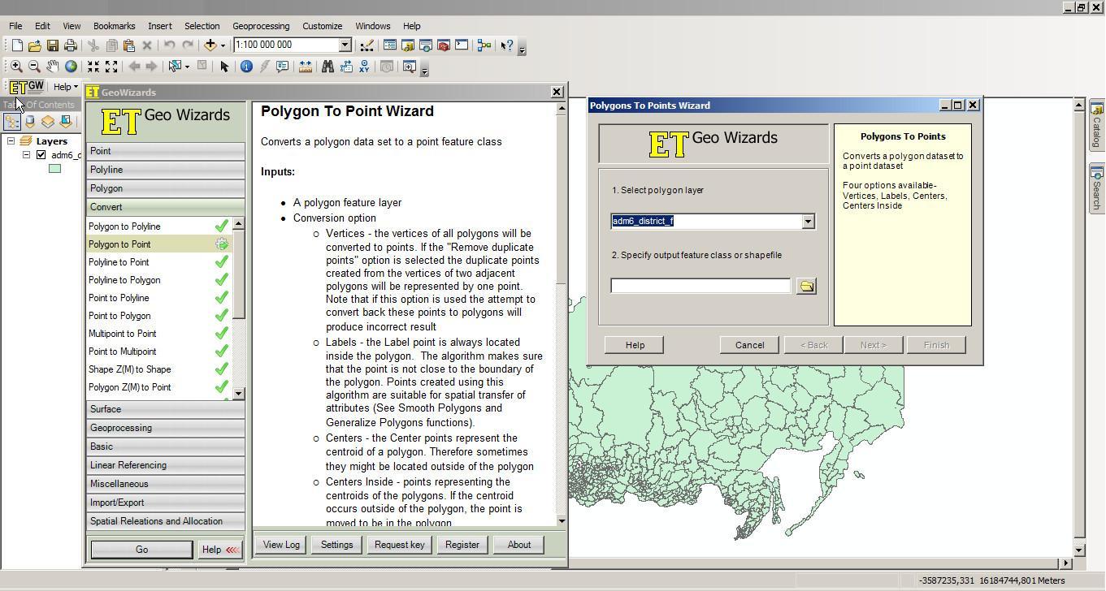Open GeoWizards Settings button
This screenshot has width=1106, height=591.
click(336, 545)
